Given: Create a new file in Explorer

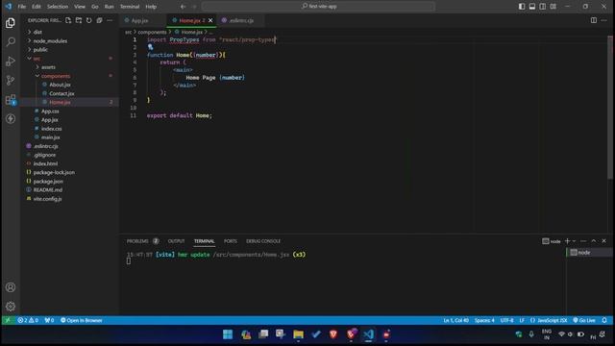Looking at the screenshot, I should [68, 20].
